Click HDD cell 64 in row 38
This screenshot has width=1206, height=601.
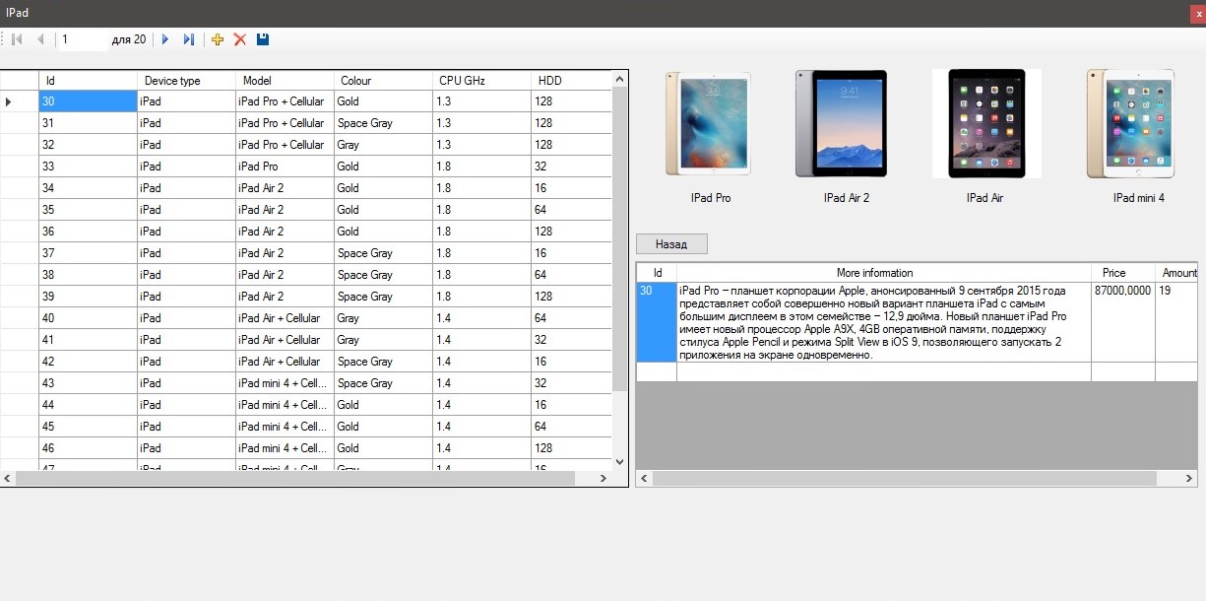(571, 275)
